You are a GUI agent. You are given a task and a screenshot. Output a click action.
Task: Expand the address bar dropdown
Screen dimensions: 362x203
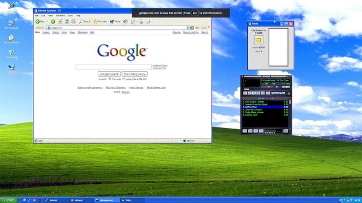188,28
